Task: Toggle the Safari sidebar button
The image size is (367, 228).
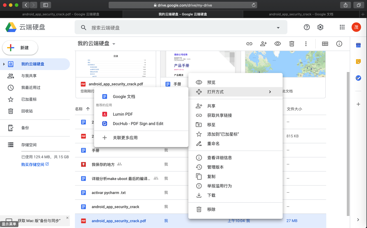Action: [45, 5]
